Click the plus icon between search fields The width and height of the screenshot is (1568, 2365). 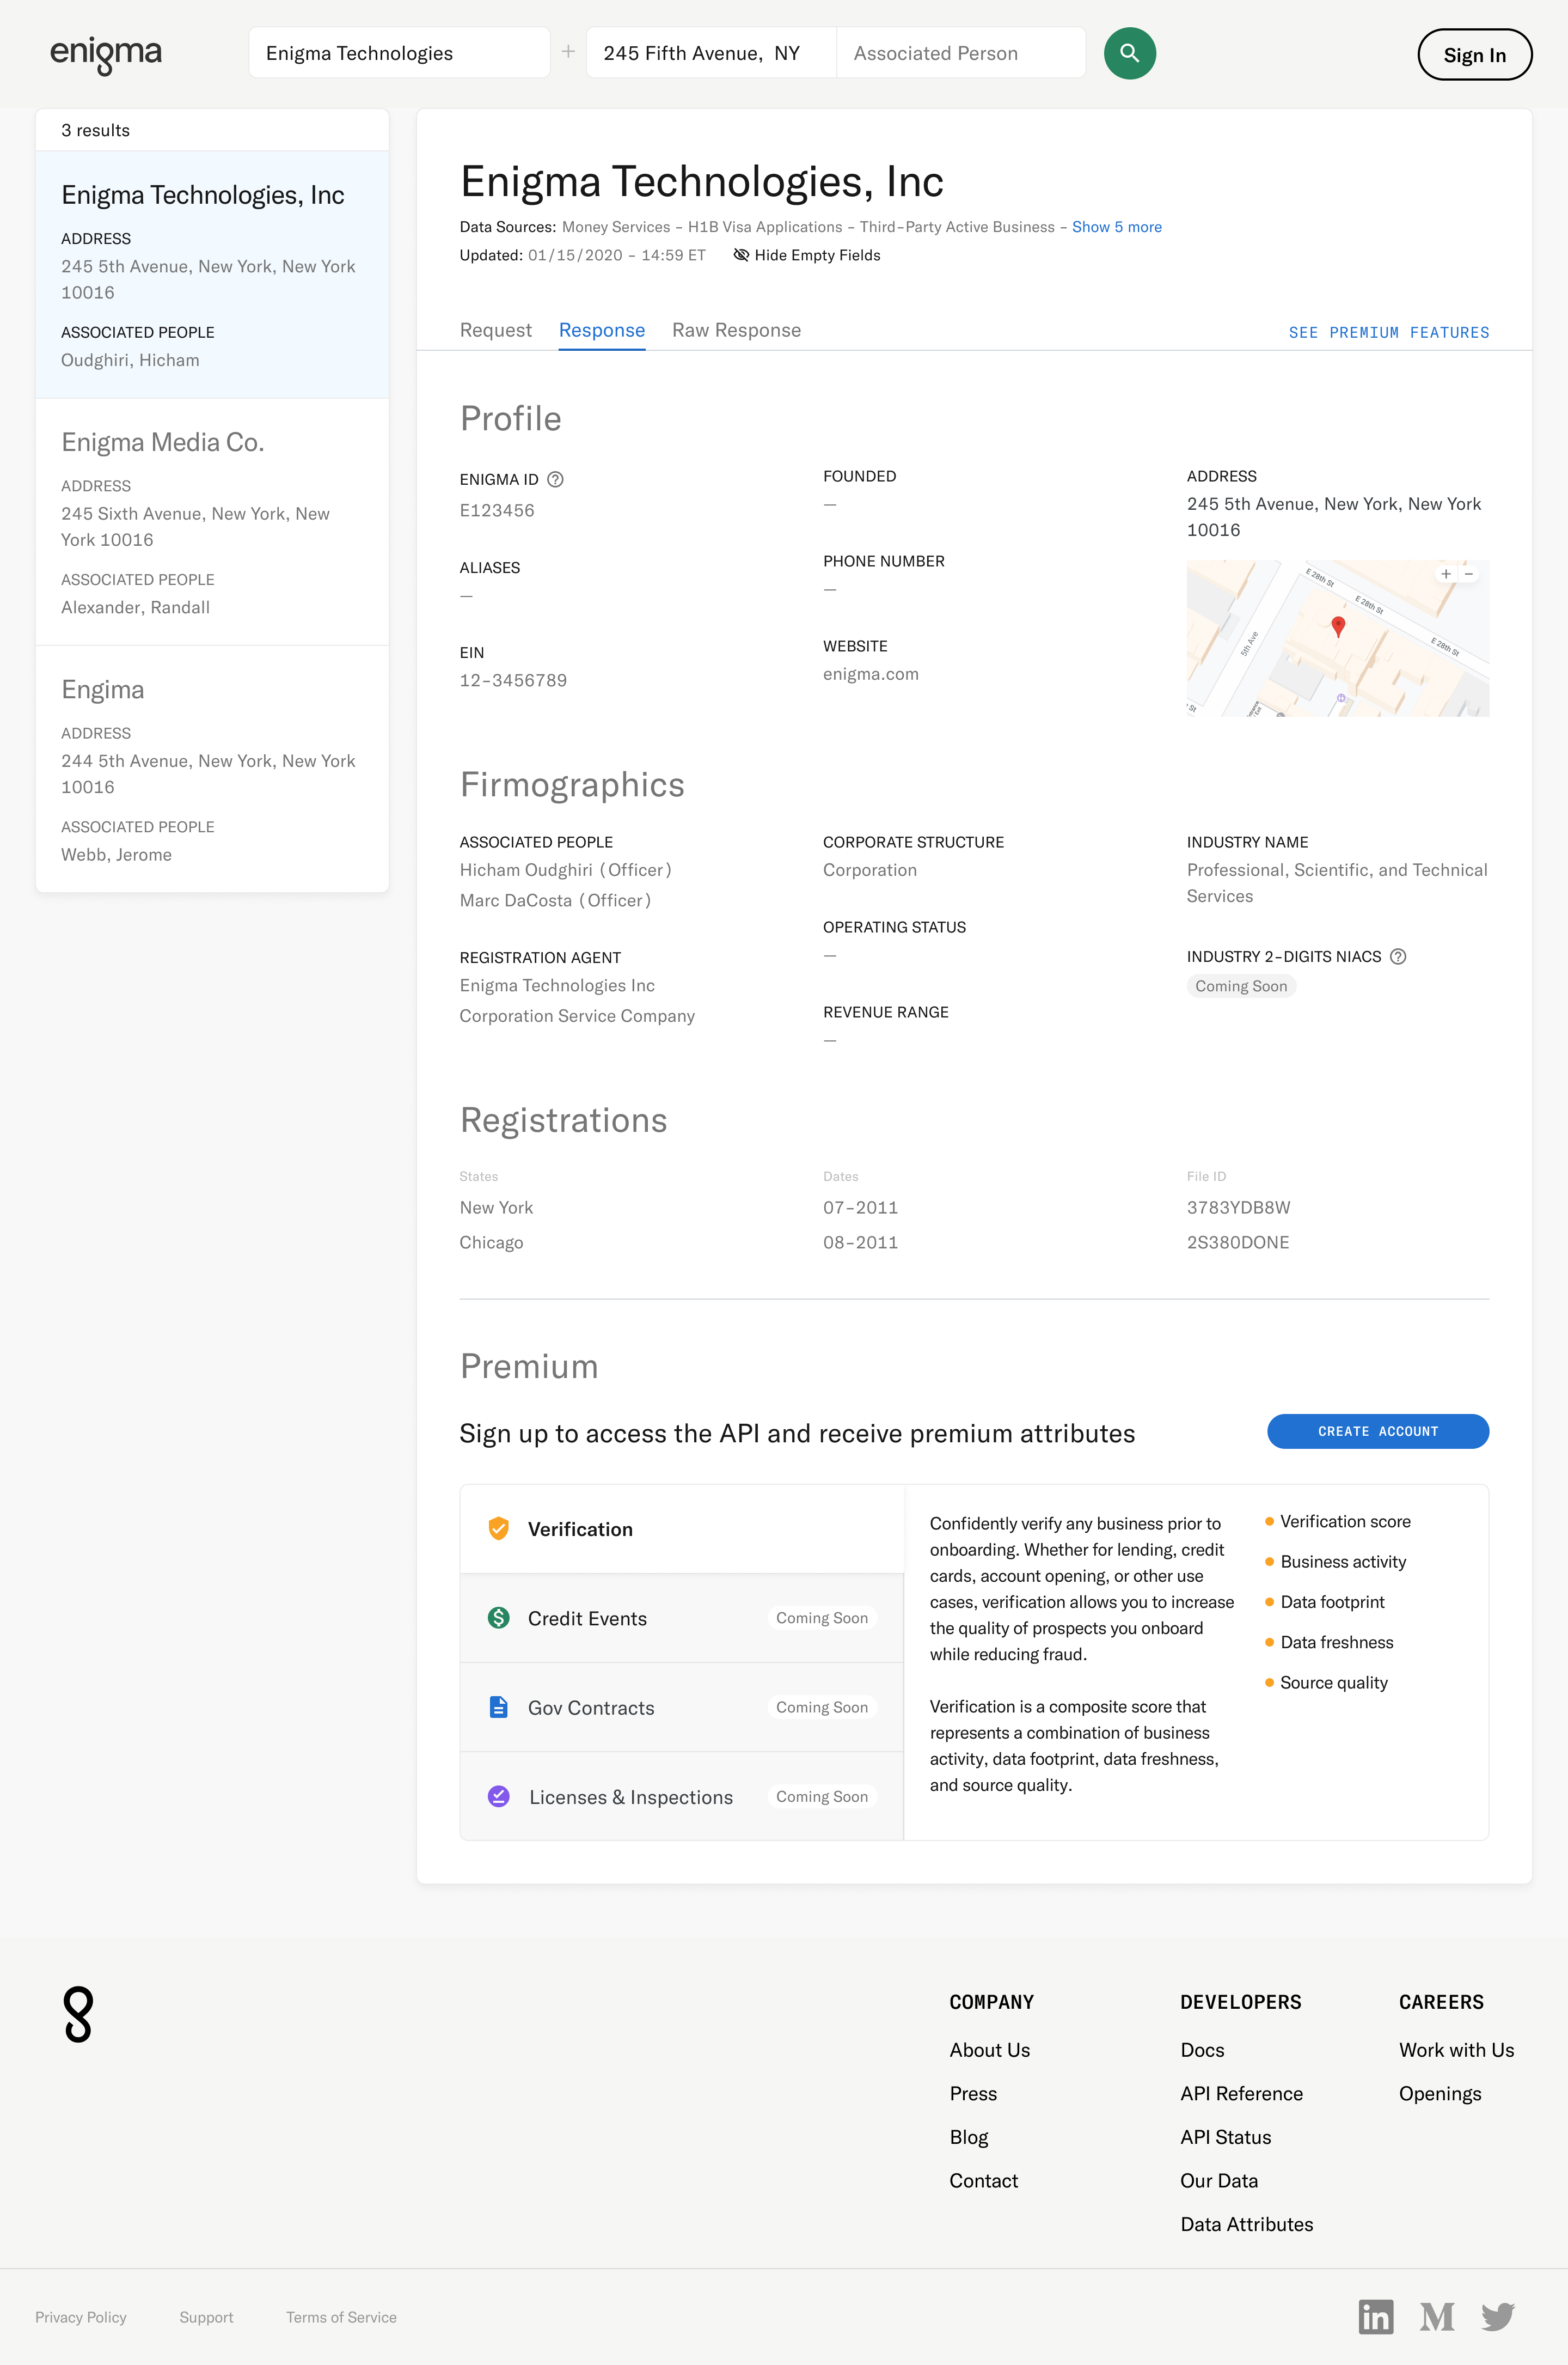(568, 51)
